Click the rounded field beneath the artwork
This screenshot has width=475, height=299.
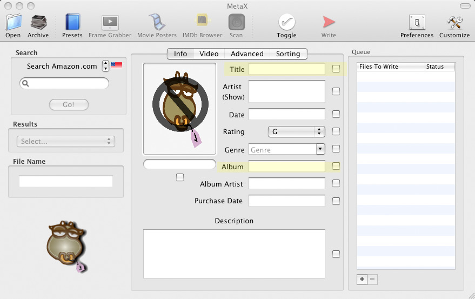tap(179, 164)
